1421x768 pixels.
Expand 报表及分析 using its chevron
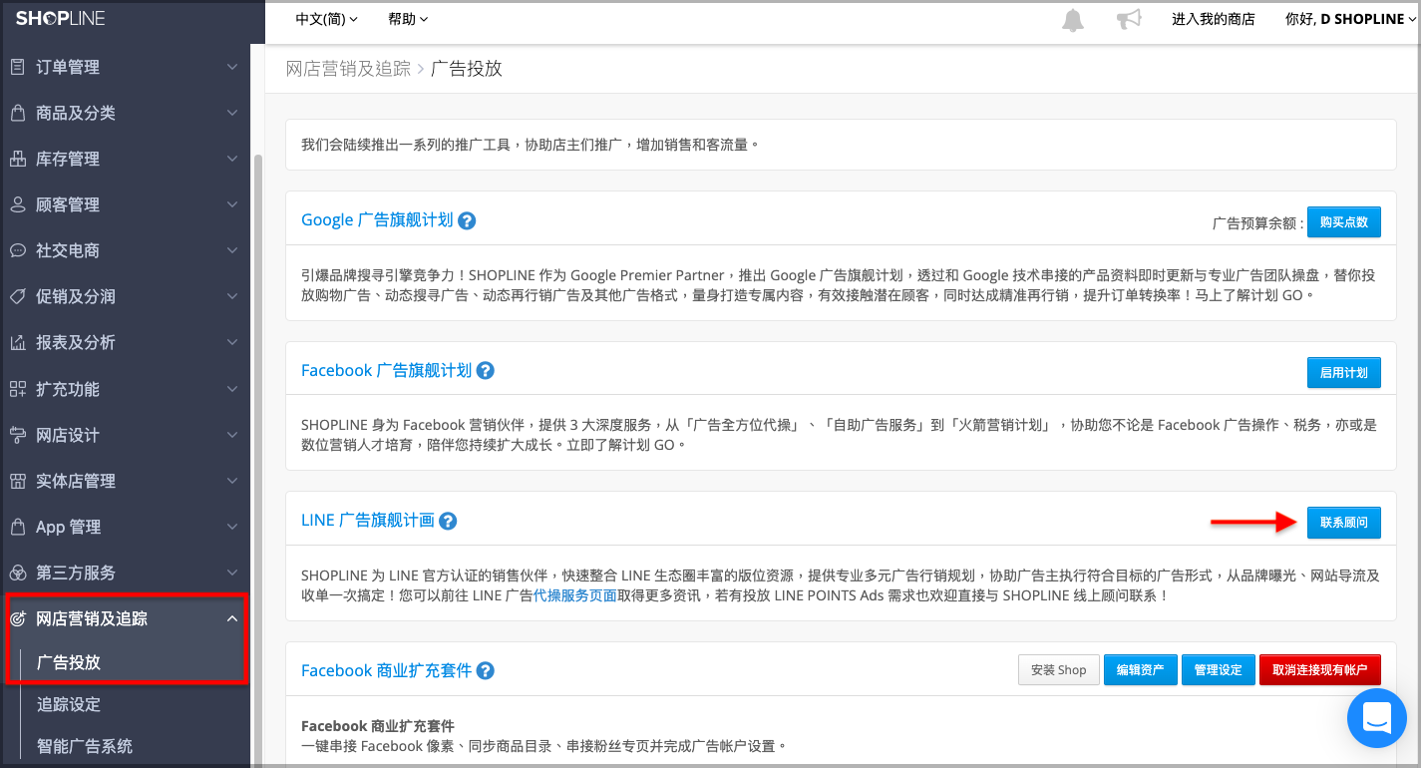(232, 342)
